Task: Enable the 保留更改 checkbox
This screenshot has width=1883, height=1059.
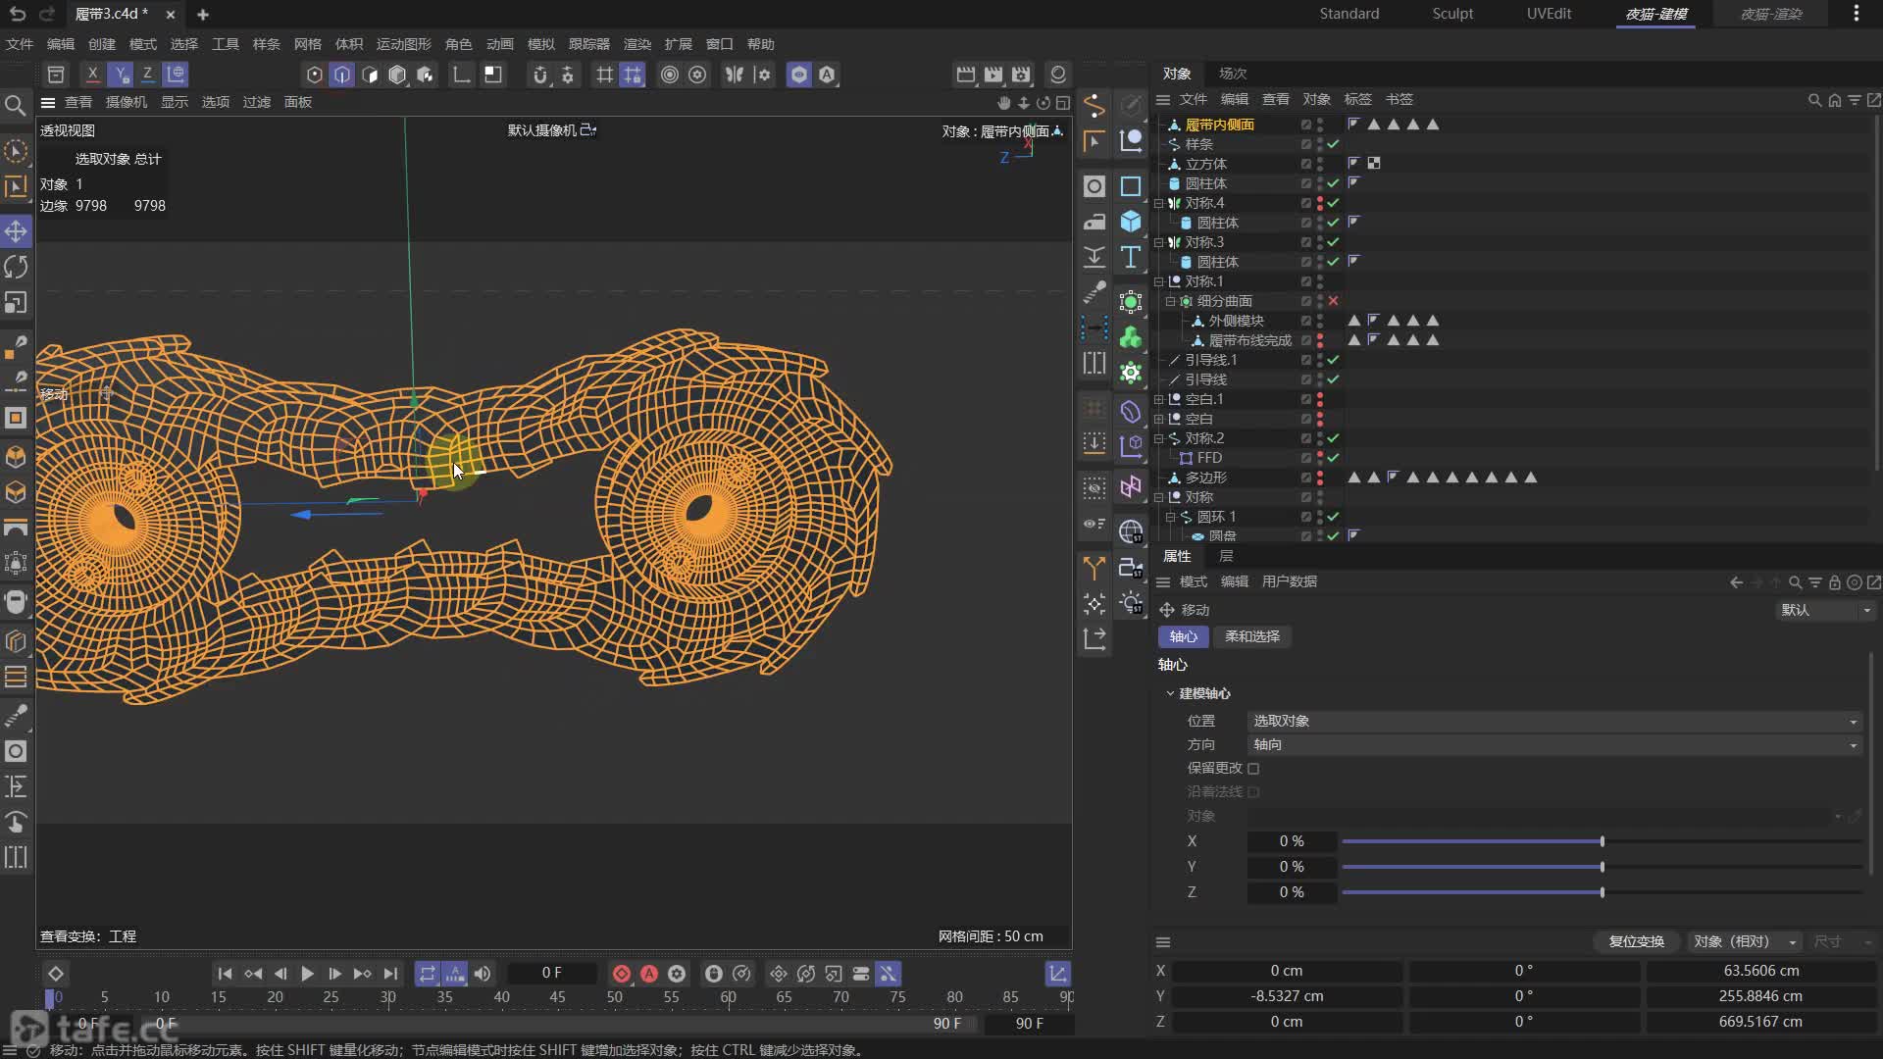Action: [x=1253, y=769]
